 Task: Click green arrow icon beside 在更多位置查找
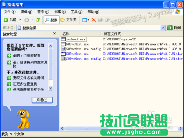[x=9, y=84]
